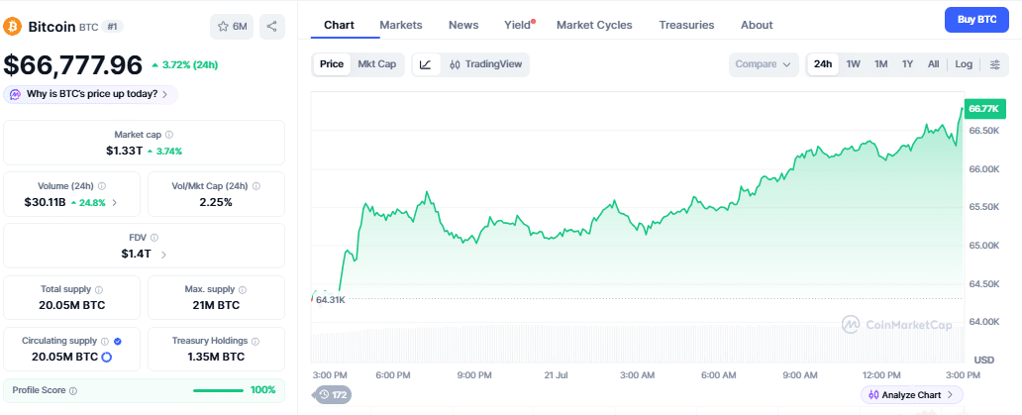Click Profile Score info icon

(73, 391)
